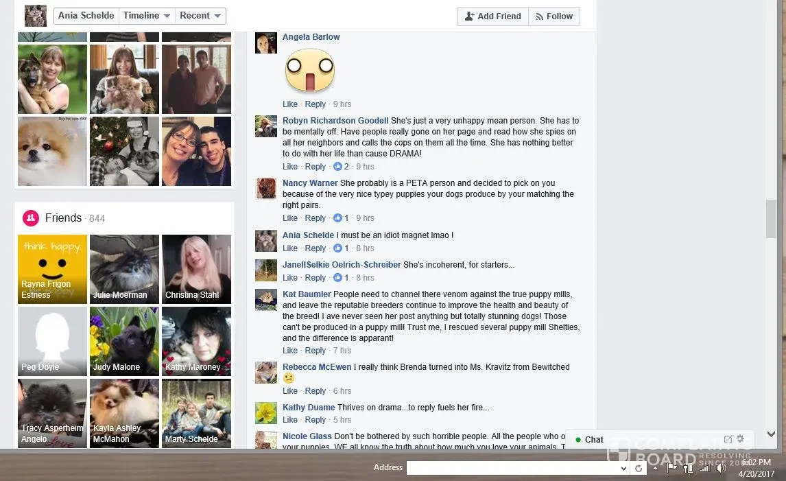Open the Timeline dropdown menu
This screenshot has width=786, height=481.
click(147, 16)
